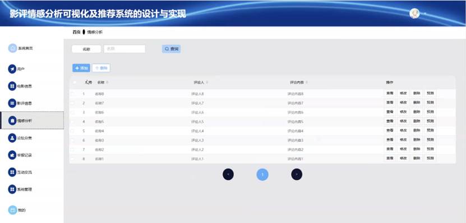
Task: Click 修改 for row 评论内容8
Action: coord(403,93)
